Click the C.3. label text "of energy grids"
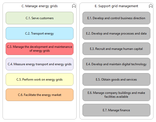 [40, 51]
